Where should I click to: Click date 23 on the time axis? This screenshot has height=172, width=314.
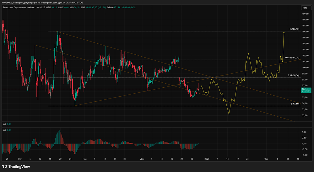click(x=247, y=159)
